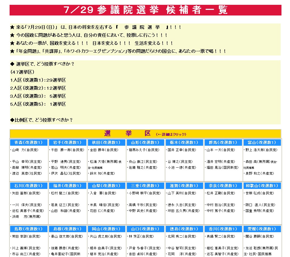Click candidate 山下 英利(自民党)
The height and width of the screenshot is (257, 290).
pos(181,193)
